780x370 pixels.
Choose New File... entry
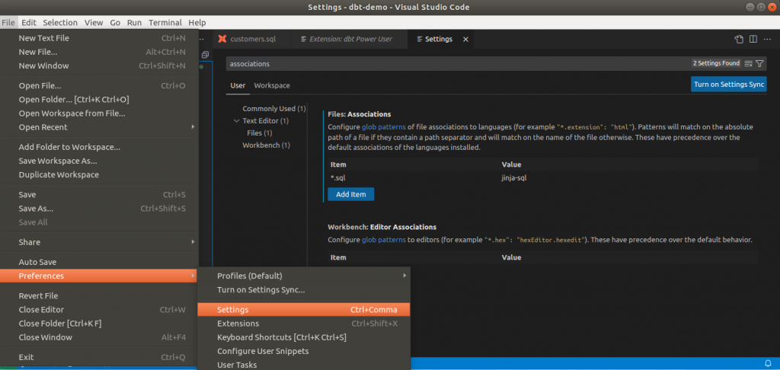[99, 52]
